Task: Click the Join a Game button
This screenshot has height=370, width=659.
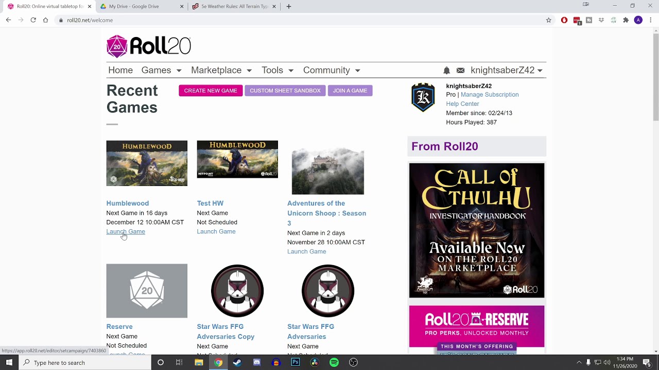Action: 350,90
